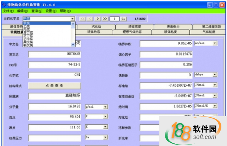The image size is (227, 146).
Task: Go to first record with << button
Action: (x=83, y=19)
